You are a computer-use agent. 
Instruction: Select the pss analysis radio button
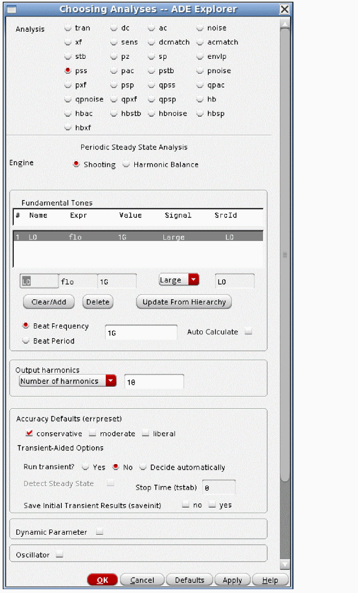click(68, 70)
